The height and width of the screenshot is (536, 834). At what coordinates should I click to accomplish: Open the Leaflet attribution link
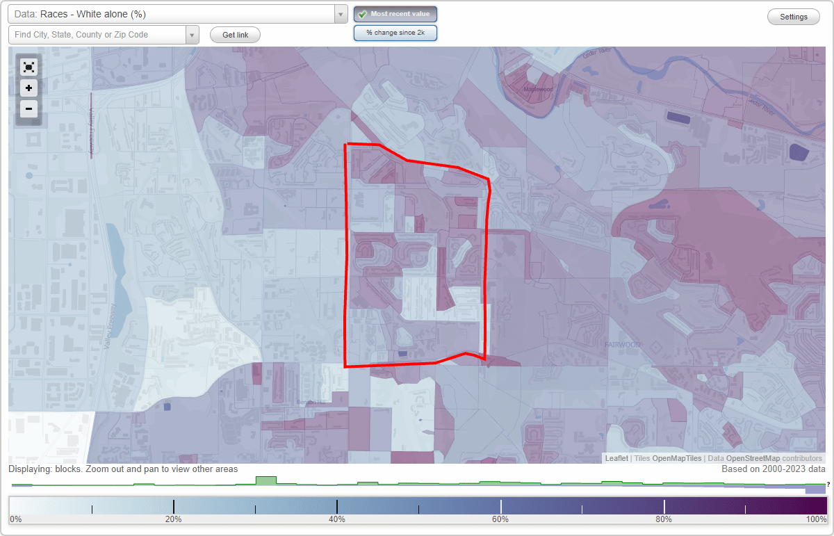click(616, 458)
